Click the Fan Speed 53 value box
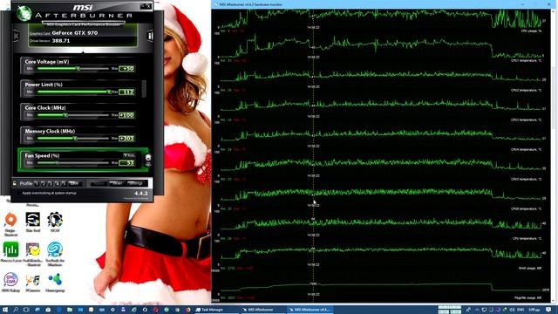The image size is (558, 314). (x=126, y=163)
